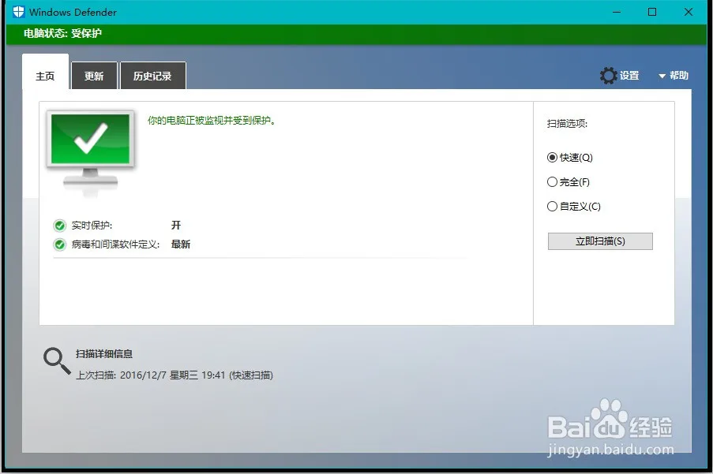This screenshot has width=713, height=474.
Task: Click the 设置 control in the top bar
Action: click(628, 75)
